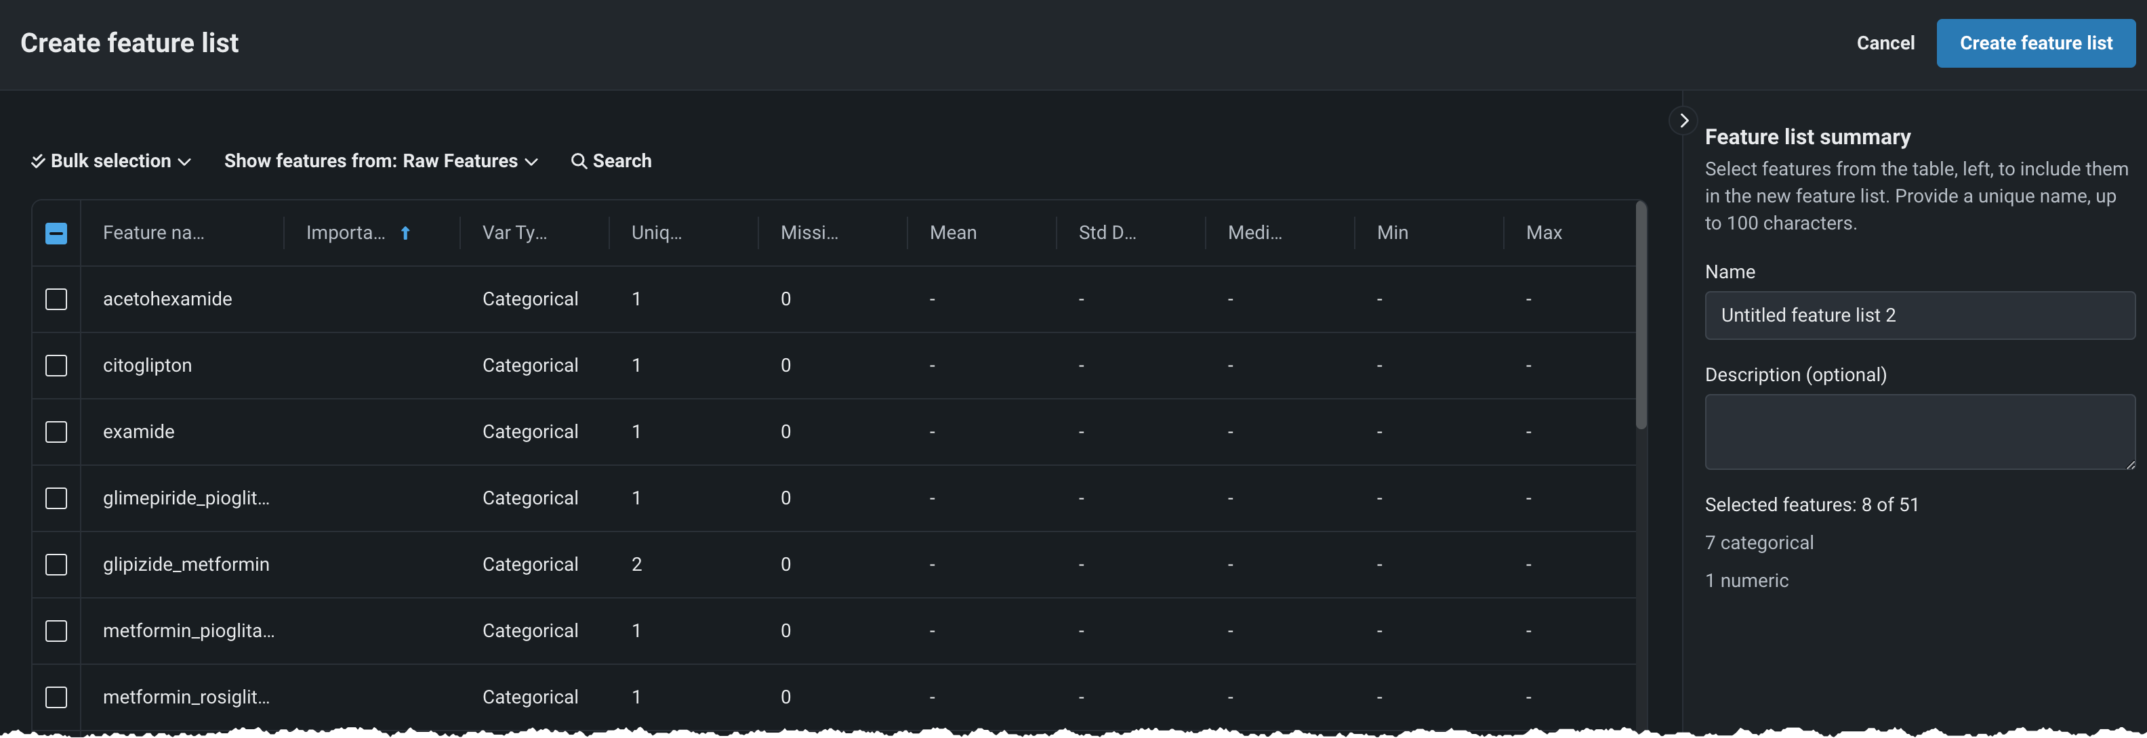Click the Feature name column header
Image resolution: width=2147 pixels, height=738 pixels.
153,233
